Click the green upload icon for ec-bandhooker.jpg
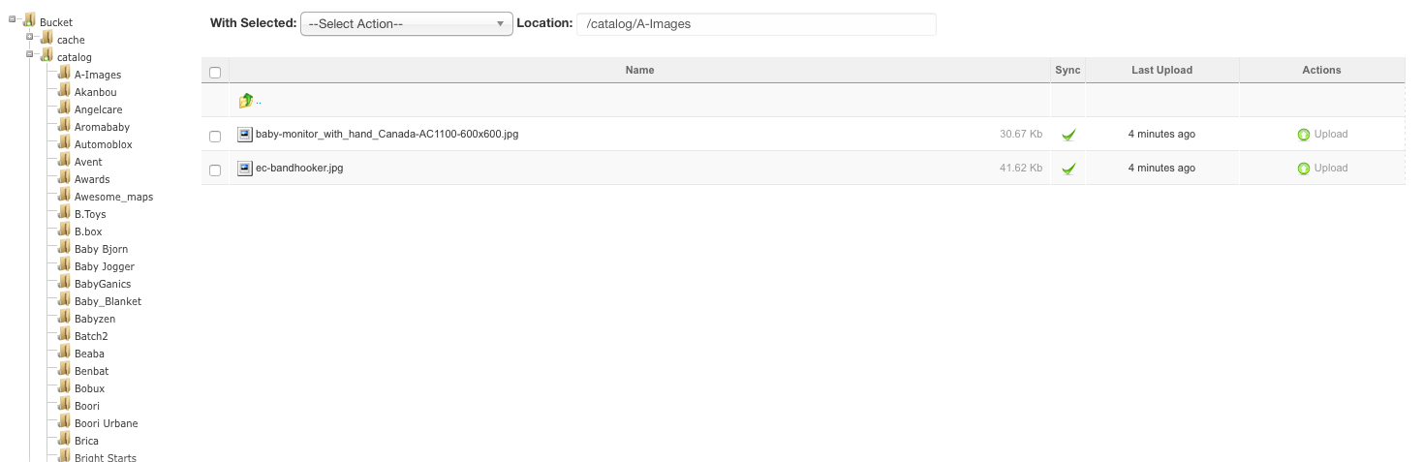The image size is (1423, 462). pyautogui.click(x=1303, y=169)
